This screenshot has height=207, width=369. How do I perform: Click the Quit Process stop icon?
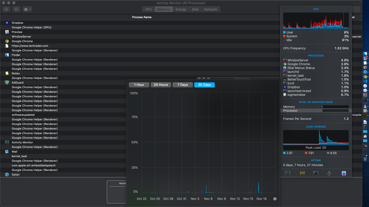(6, 9)
